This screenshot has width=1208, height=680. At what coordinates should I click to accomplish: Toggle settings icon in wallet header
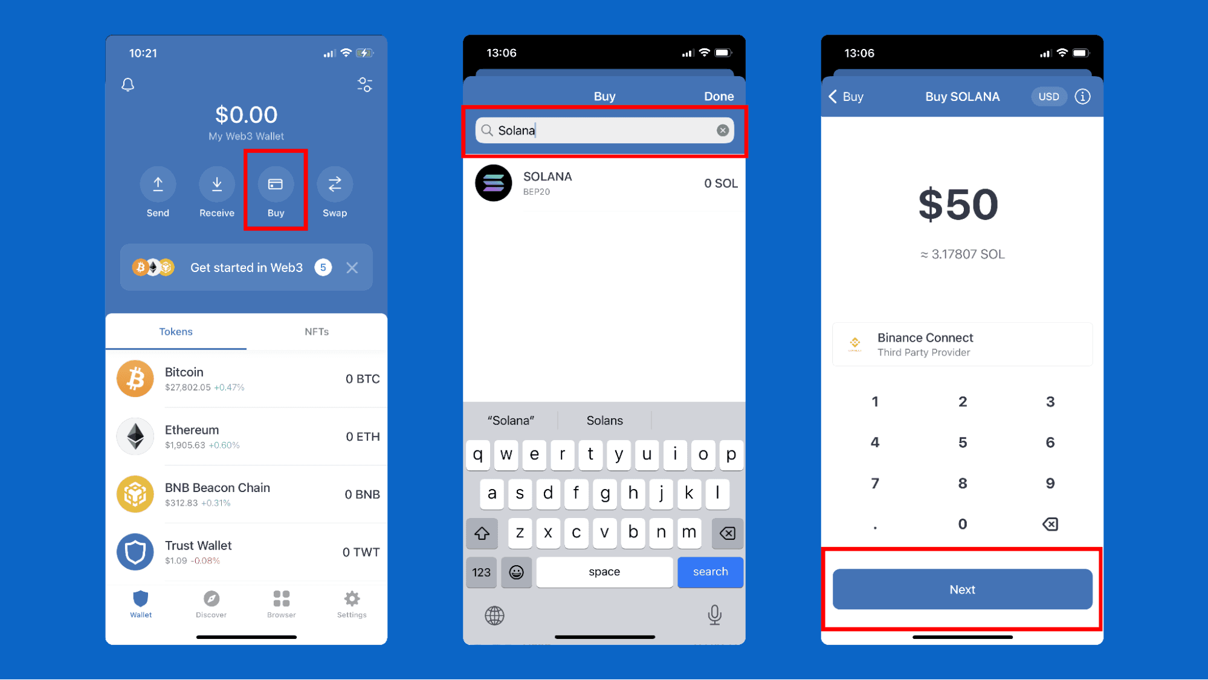coord(365,85)
